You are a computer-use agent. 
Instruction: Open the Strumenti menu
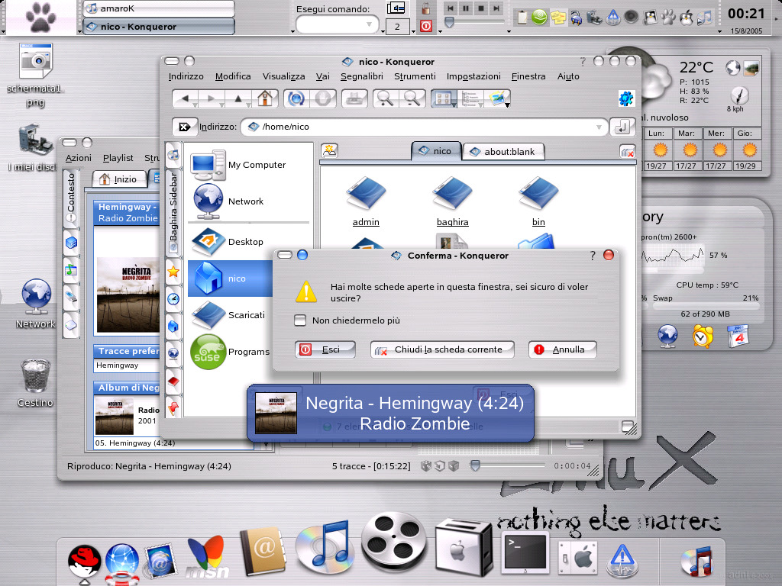pos(415,76)
